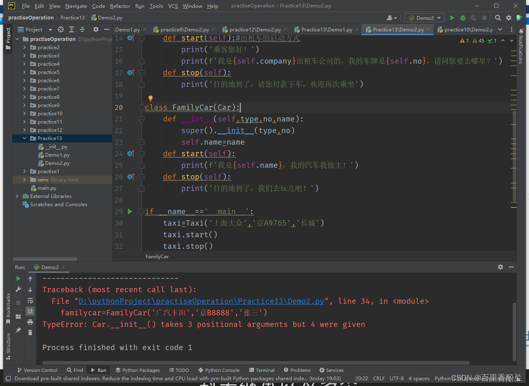Open Problems tool window
529x386 pixels.
tap(297, 370)
